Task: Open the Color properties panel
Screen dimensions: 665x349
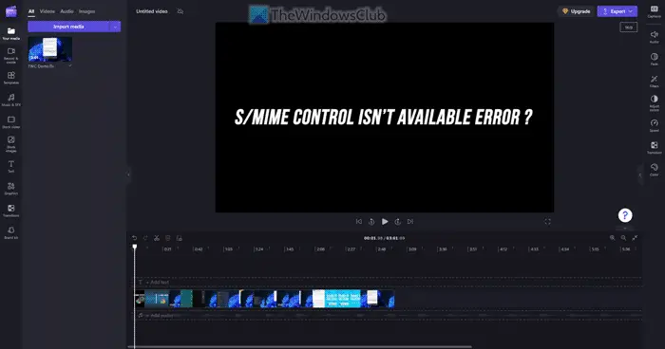Action: (654, 170)
